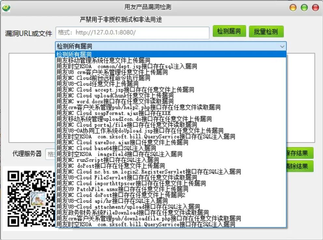Choose 用友NC Cloud soapFormat.ajax XXE option
323x240 pixels.
pyautogui.click(x=171, y=113)
